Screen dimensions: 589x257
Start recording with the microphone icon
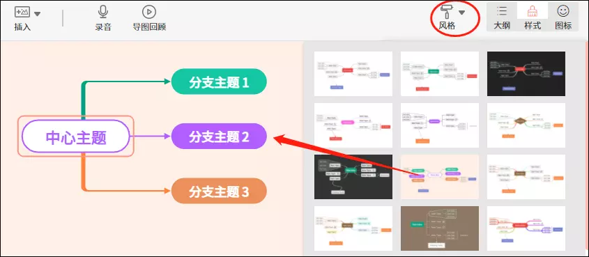tap(103, 12)
